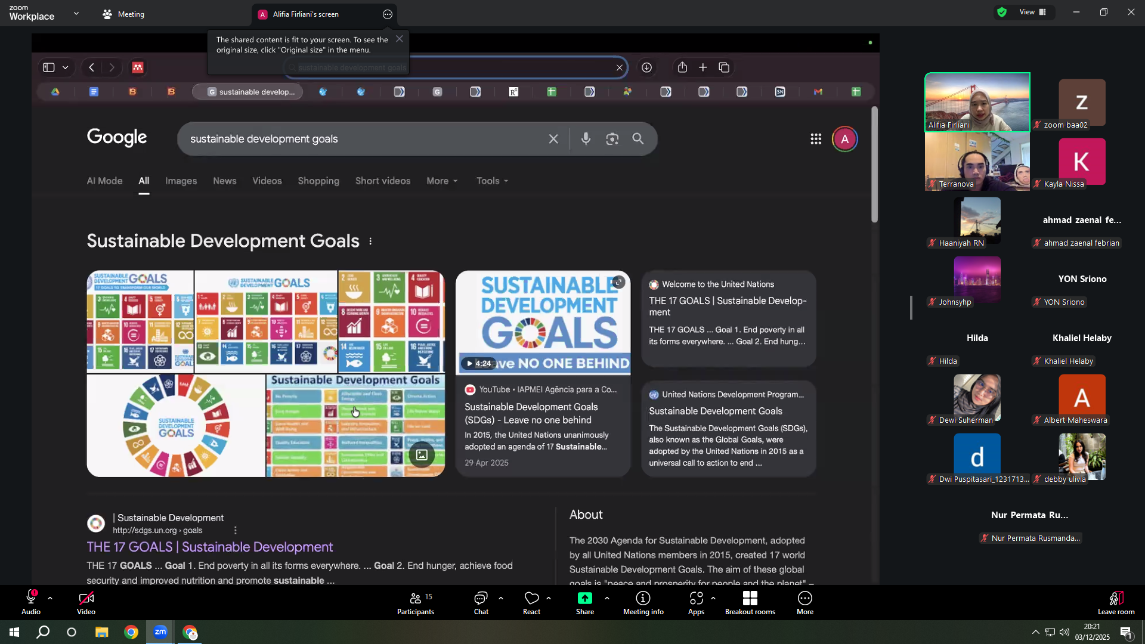Click the green encryption shield icon
1145x644 pixels.
point(1002,12)
